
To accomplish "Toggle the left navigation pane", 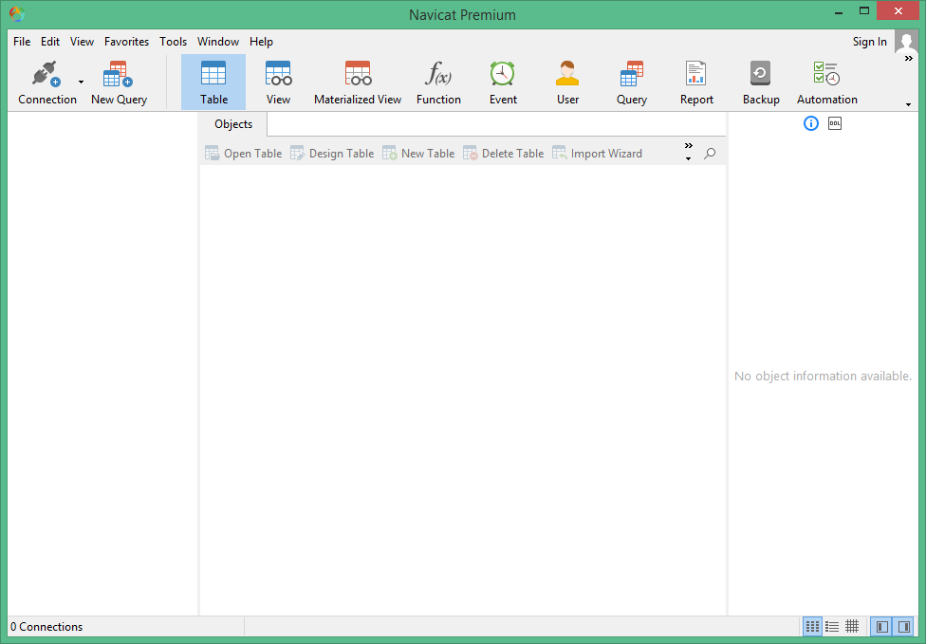I will pos(882,626).
